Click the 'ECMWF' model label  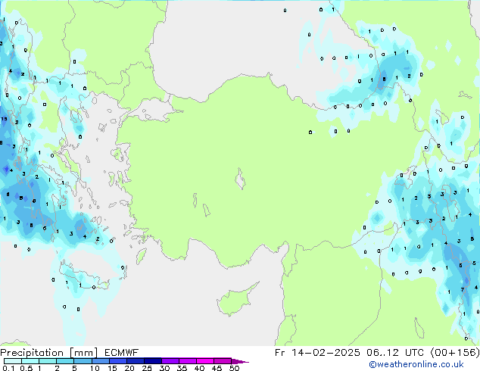[x=122, y=353]
